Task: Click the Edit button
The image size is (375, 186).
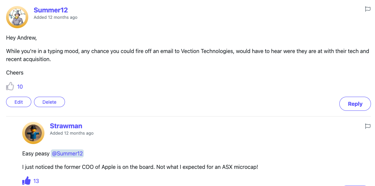Action: 19,102
